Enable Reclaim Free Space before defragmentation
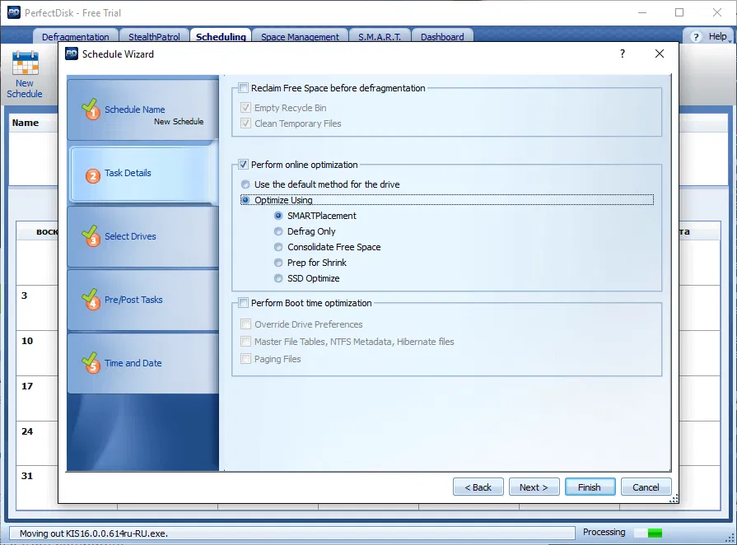This screenshot has height=545, width=737. point(243,88)
